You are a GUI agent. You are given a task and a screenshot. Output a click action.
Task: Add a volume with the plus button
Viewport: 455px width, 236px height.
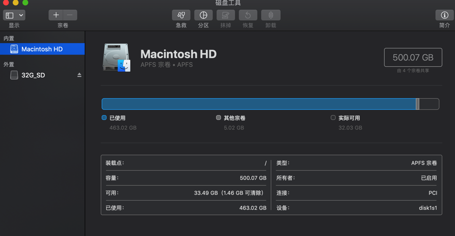56,15
